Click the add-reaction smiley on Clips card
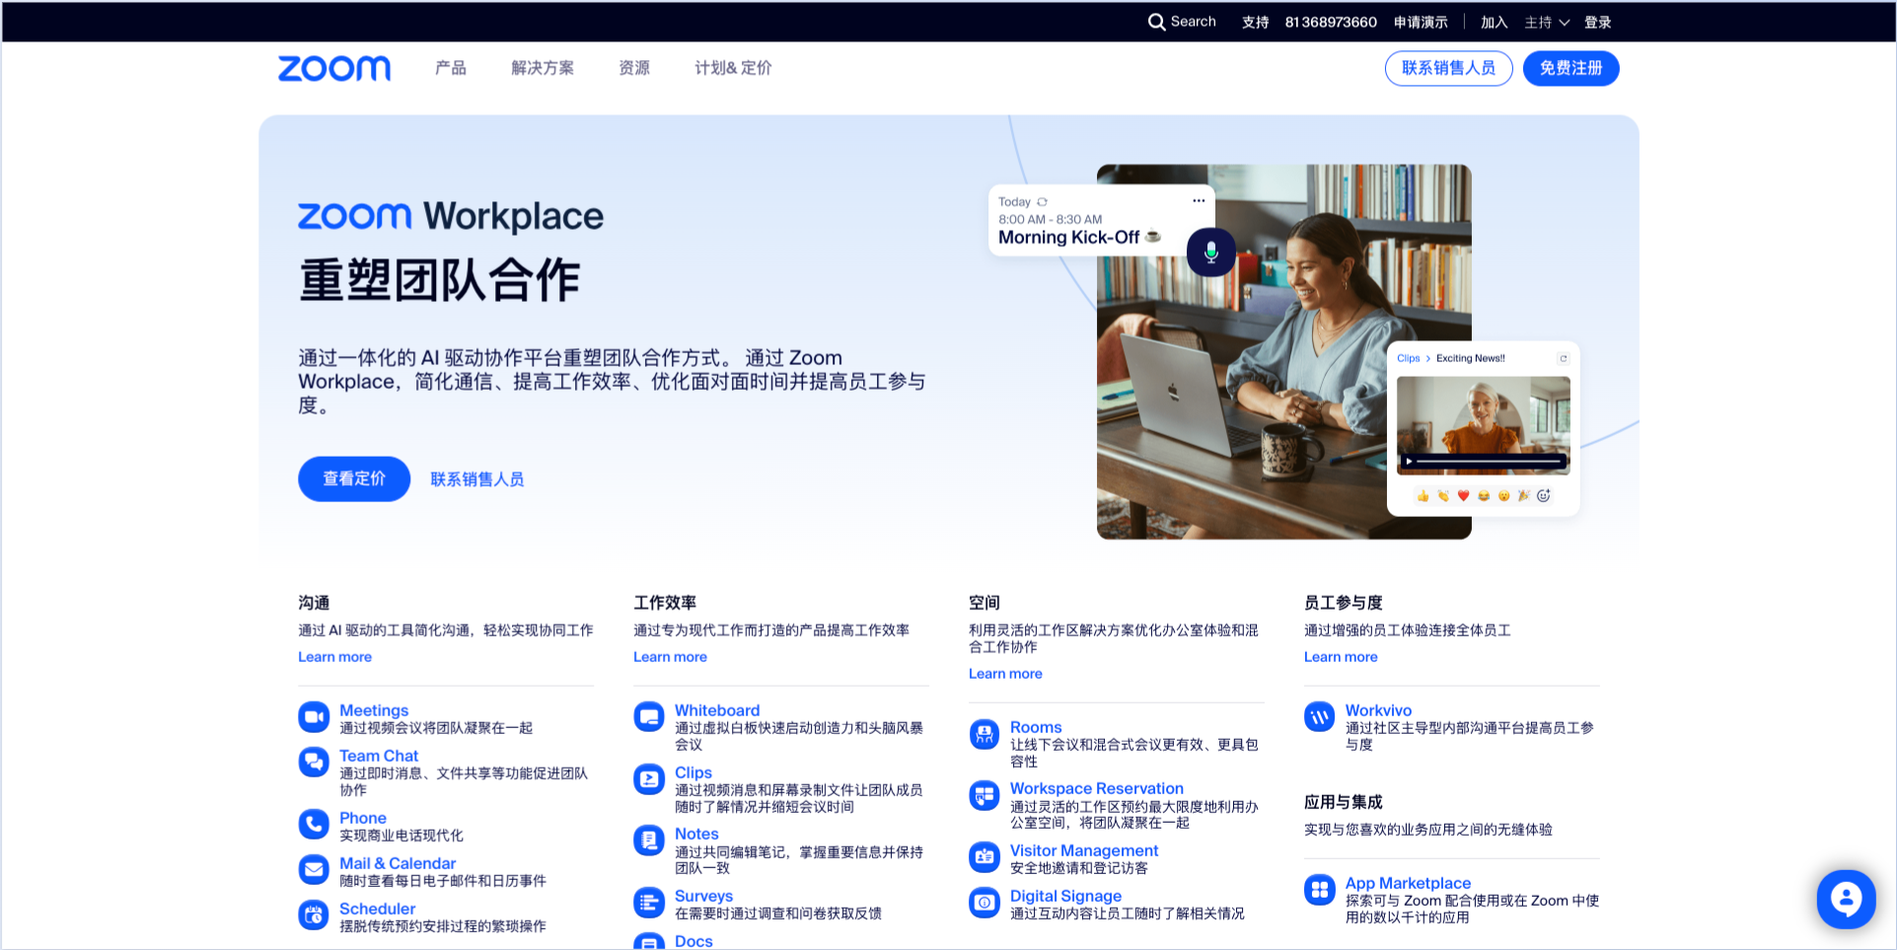 click(1544, 495)
